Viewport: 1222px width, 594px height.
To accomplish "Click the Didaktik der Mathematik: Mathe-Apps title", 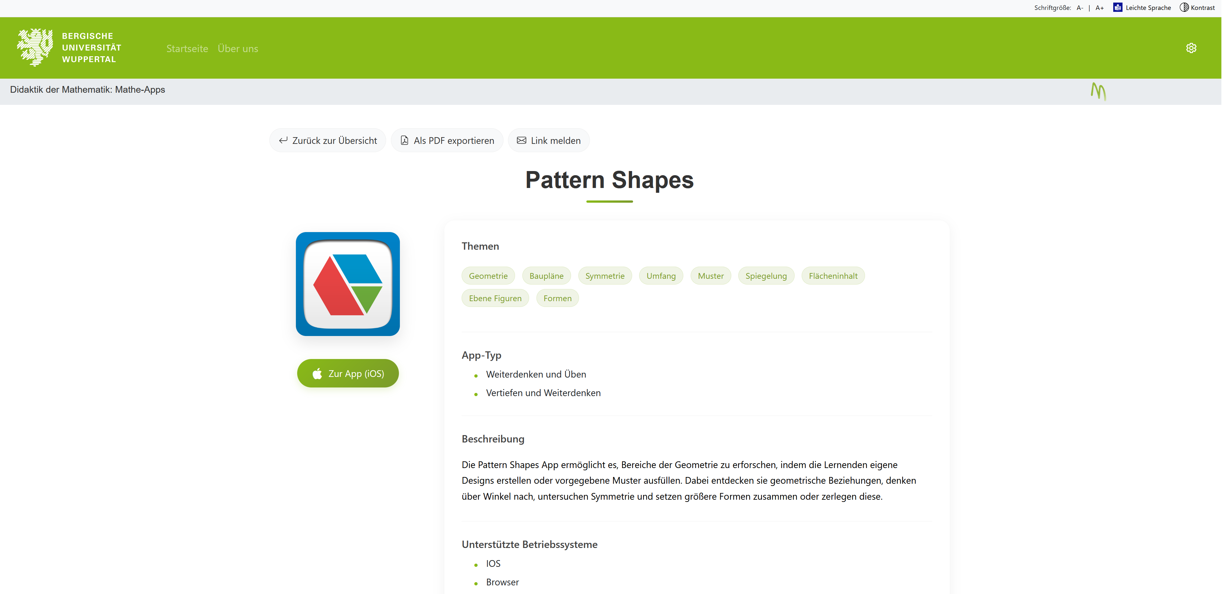I will [87, 90].
